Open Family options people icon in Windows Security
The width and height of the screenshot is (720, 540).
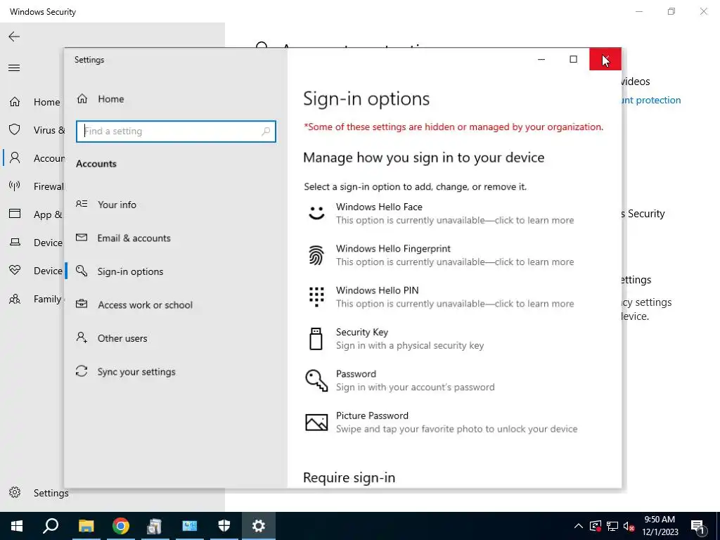coord(15,300)
